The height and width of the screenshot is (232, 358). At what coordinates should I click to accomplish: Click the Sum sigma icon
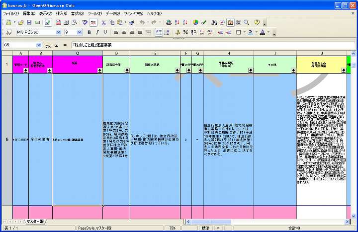(57, 45)
